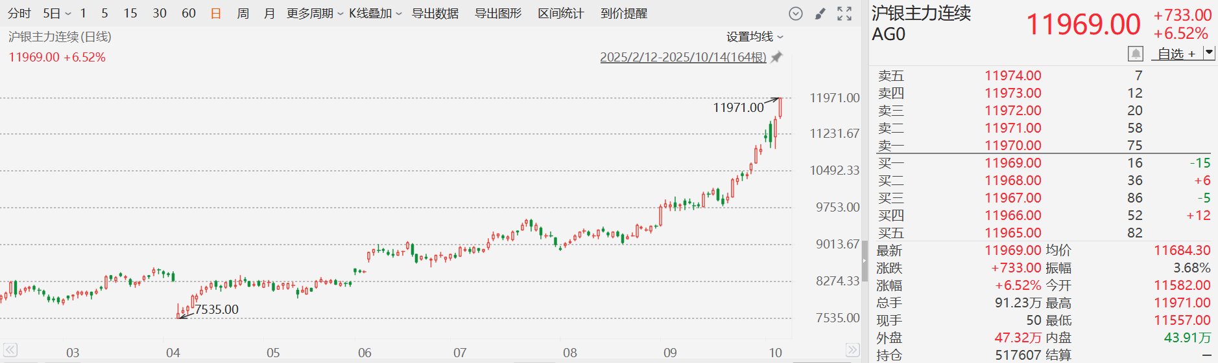This screenshot has height=363, width=1218.
Task: Switch to the 分时 intraday tab
Action: click(x=19, y=14)
